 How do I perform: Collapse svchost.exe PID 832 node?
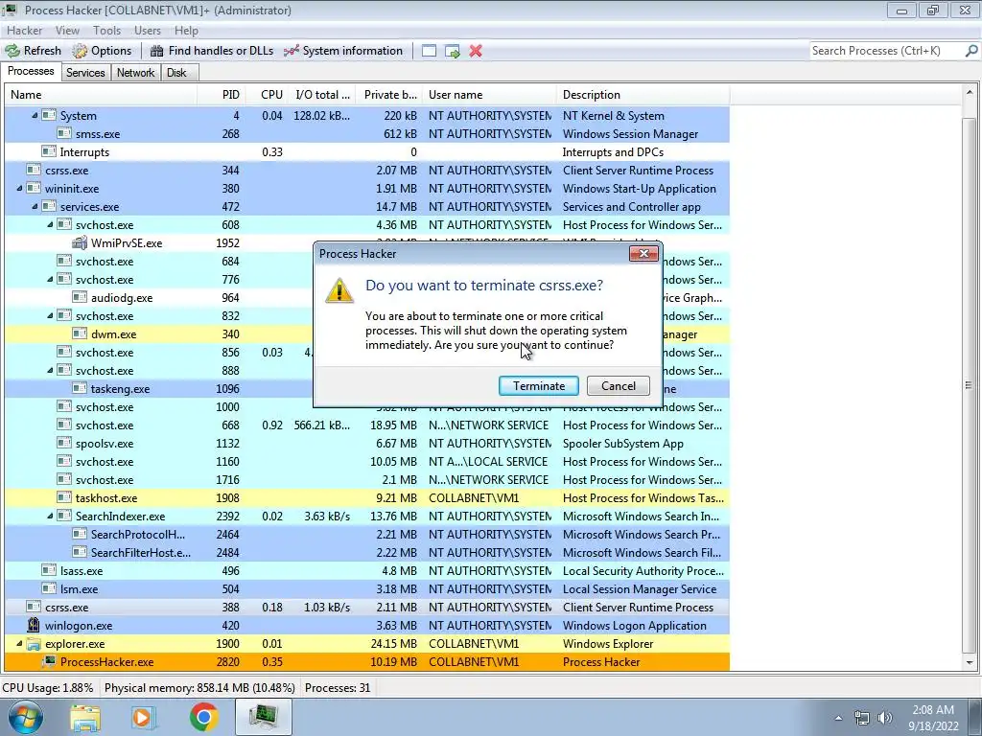(x=50, y=316)
